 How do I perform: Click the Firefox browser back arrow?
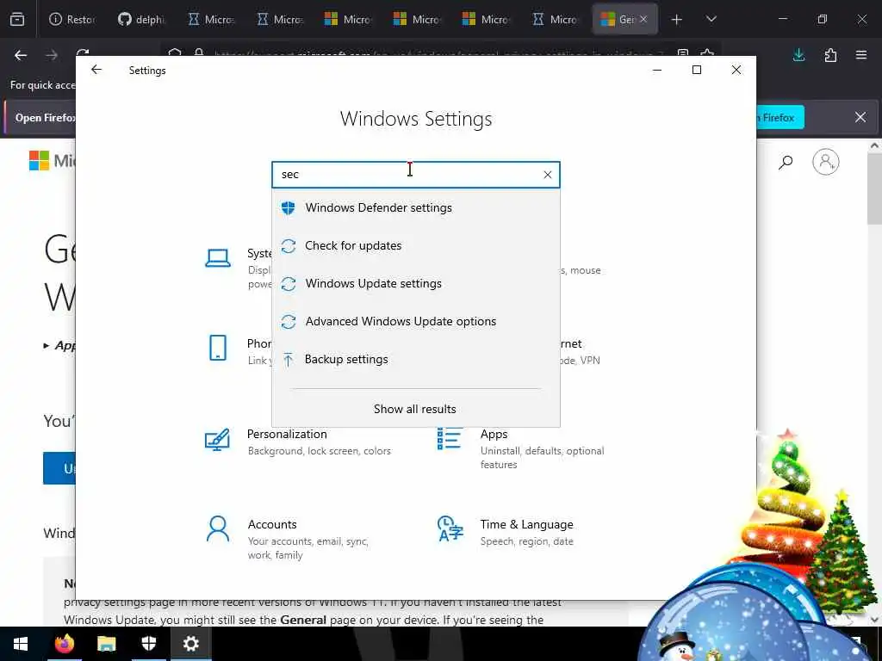tap(21, 55)
